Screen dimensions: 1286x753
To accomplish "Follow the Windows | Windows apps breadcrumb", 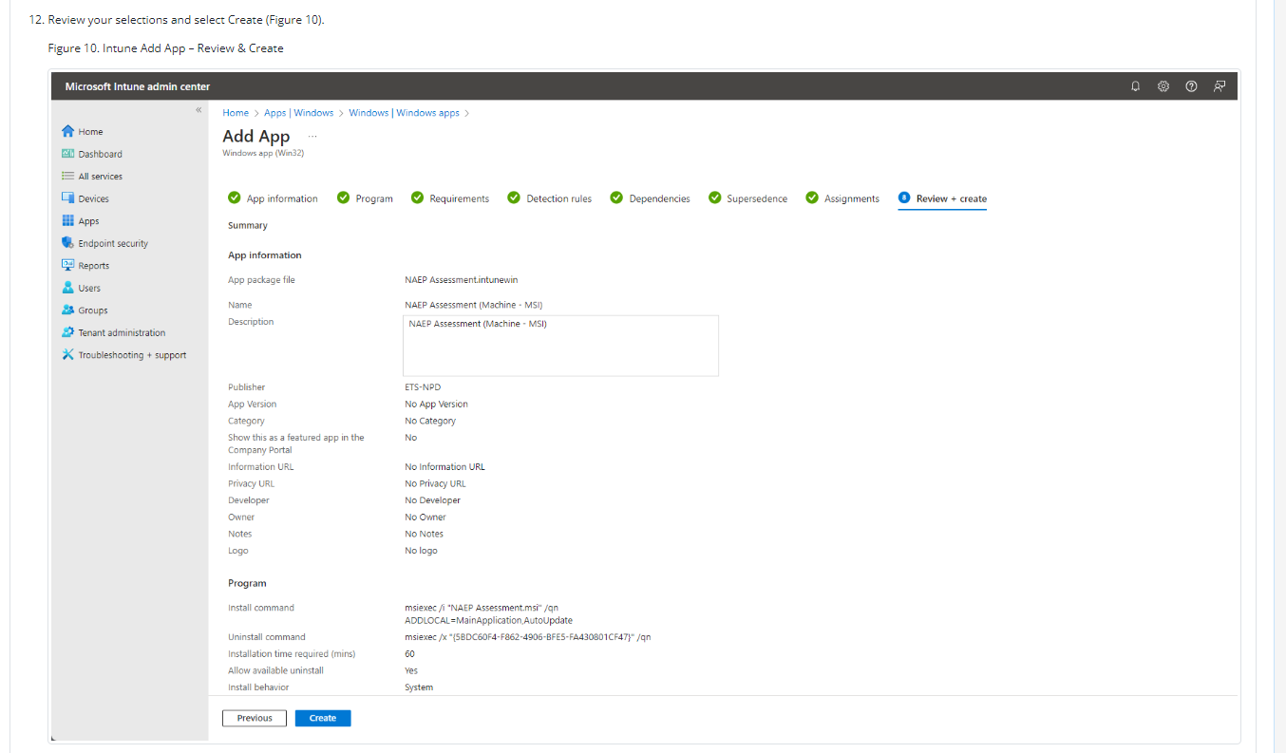I will point(404,113).
